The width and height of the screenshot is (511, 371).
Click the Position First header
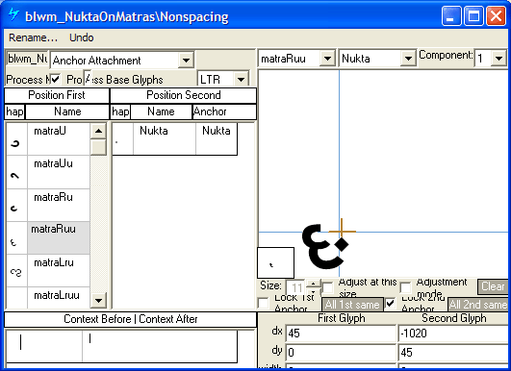(57, 95)
